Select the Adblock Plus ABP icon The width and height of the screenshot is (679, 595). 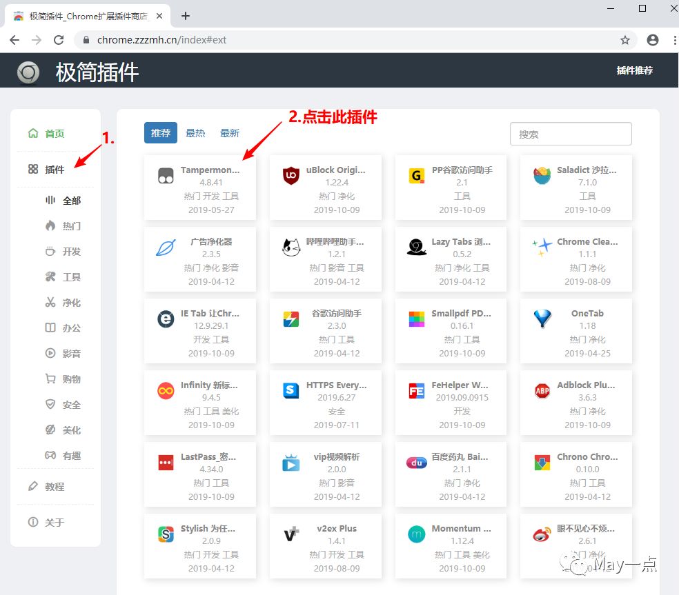coord(542,391)
